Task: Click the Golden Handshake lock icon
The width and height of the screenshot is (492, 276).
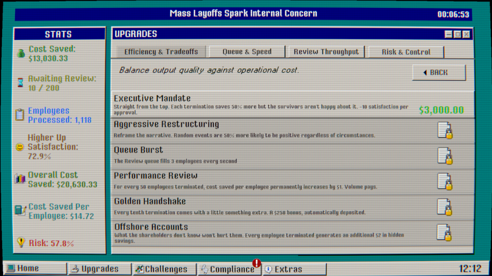Action: click(x=445, y=207)
